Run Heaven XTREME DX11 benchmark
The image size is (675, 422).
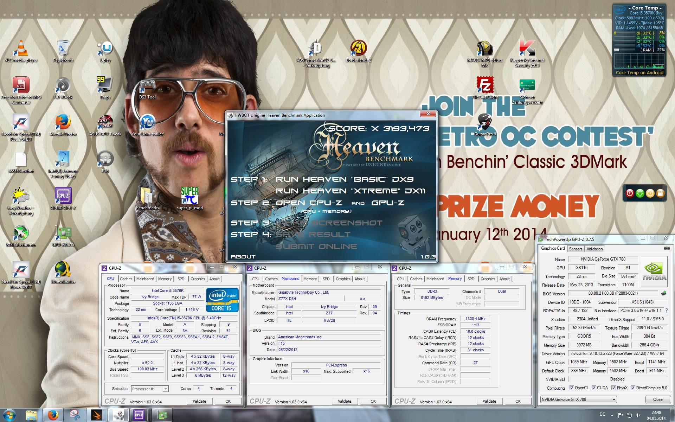coord(351,191)
